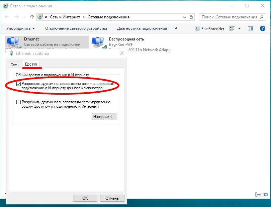Click the Настройка... button
Viewport: 271px width, 207px height.
coord(104,117)
